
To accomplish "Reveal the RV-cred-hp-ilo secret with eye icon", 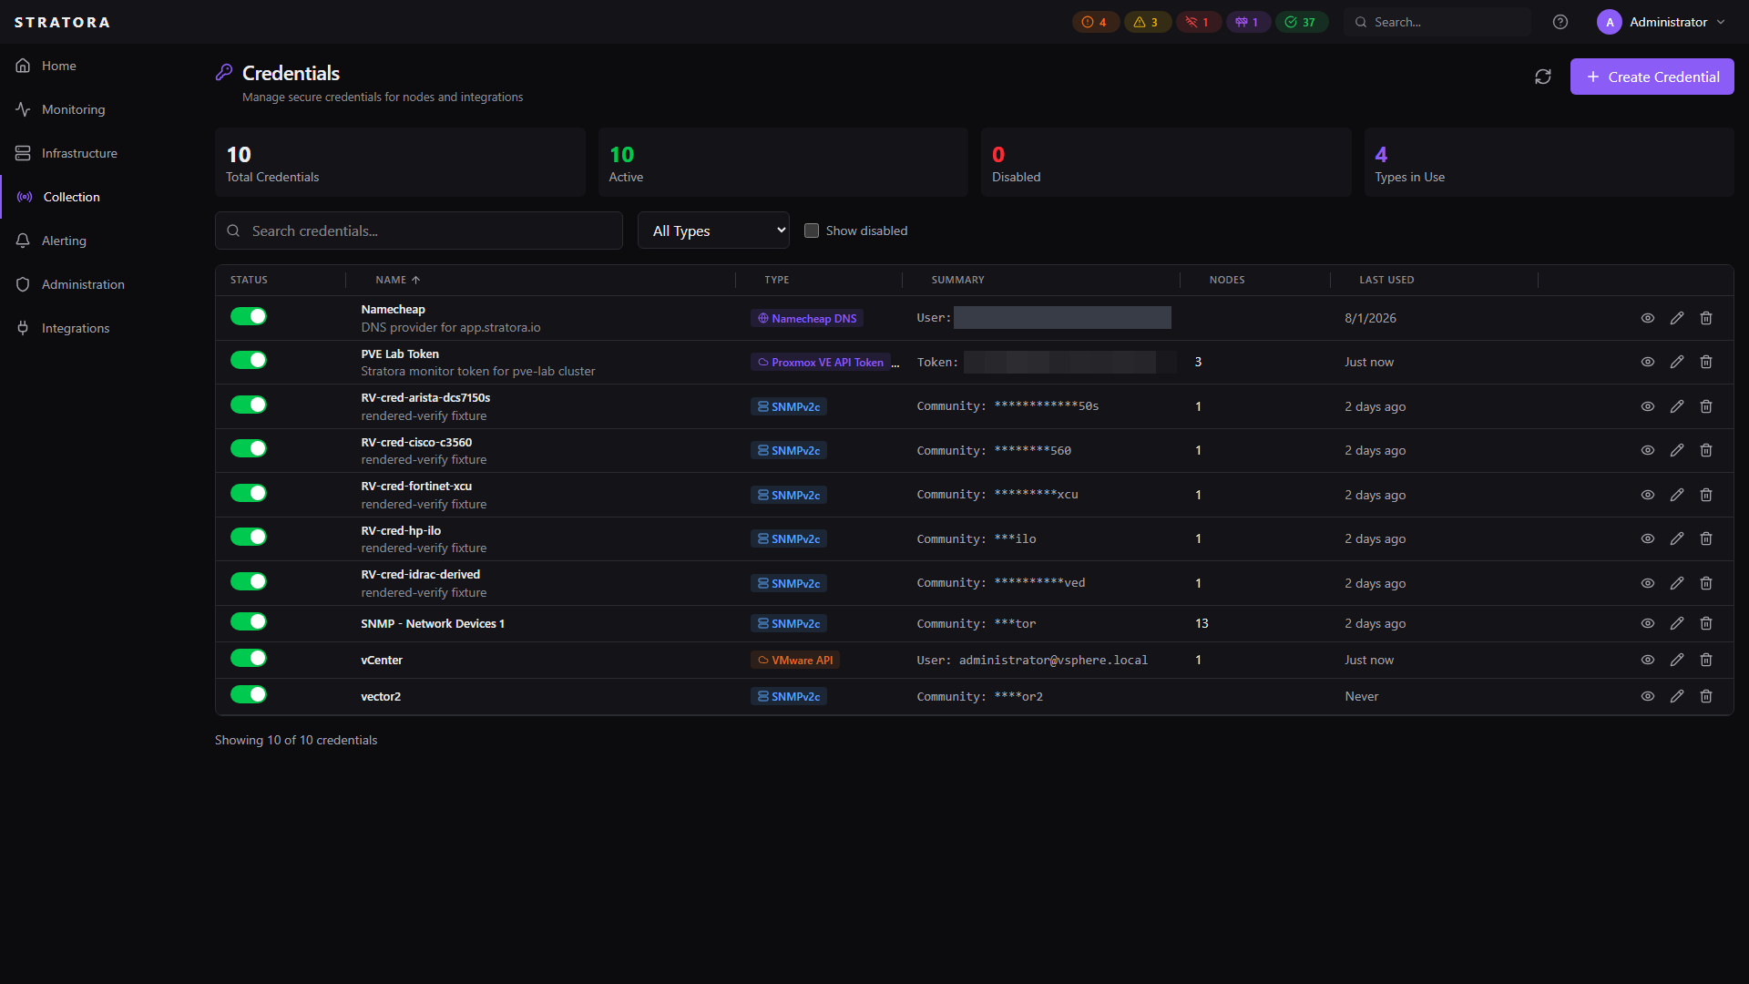I will tap(1648, 538).
